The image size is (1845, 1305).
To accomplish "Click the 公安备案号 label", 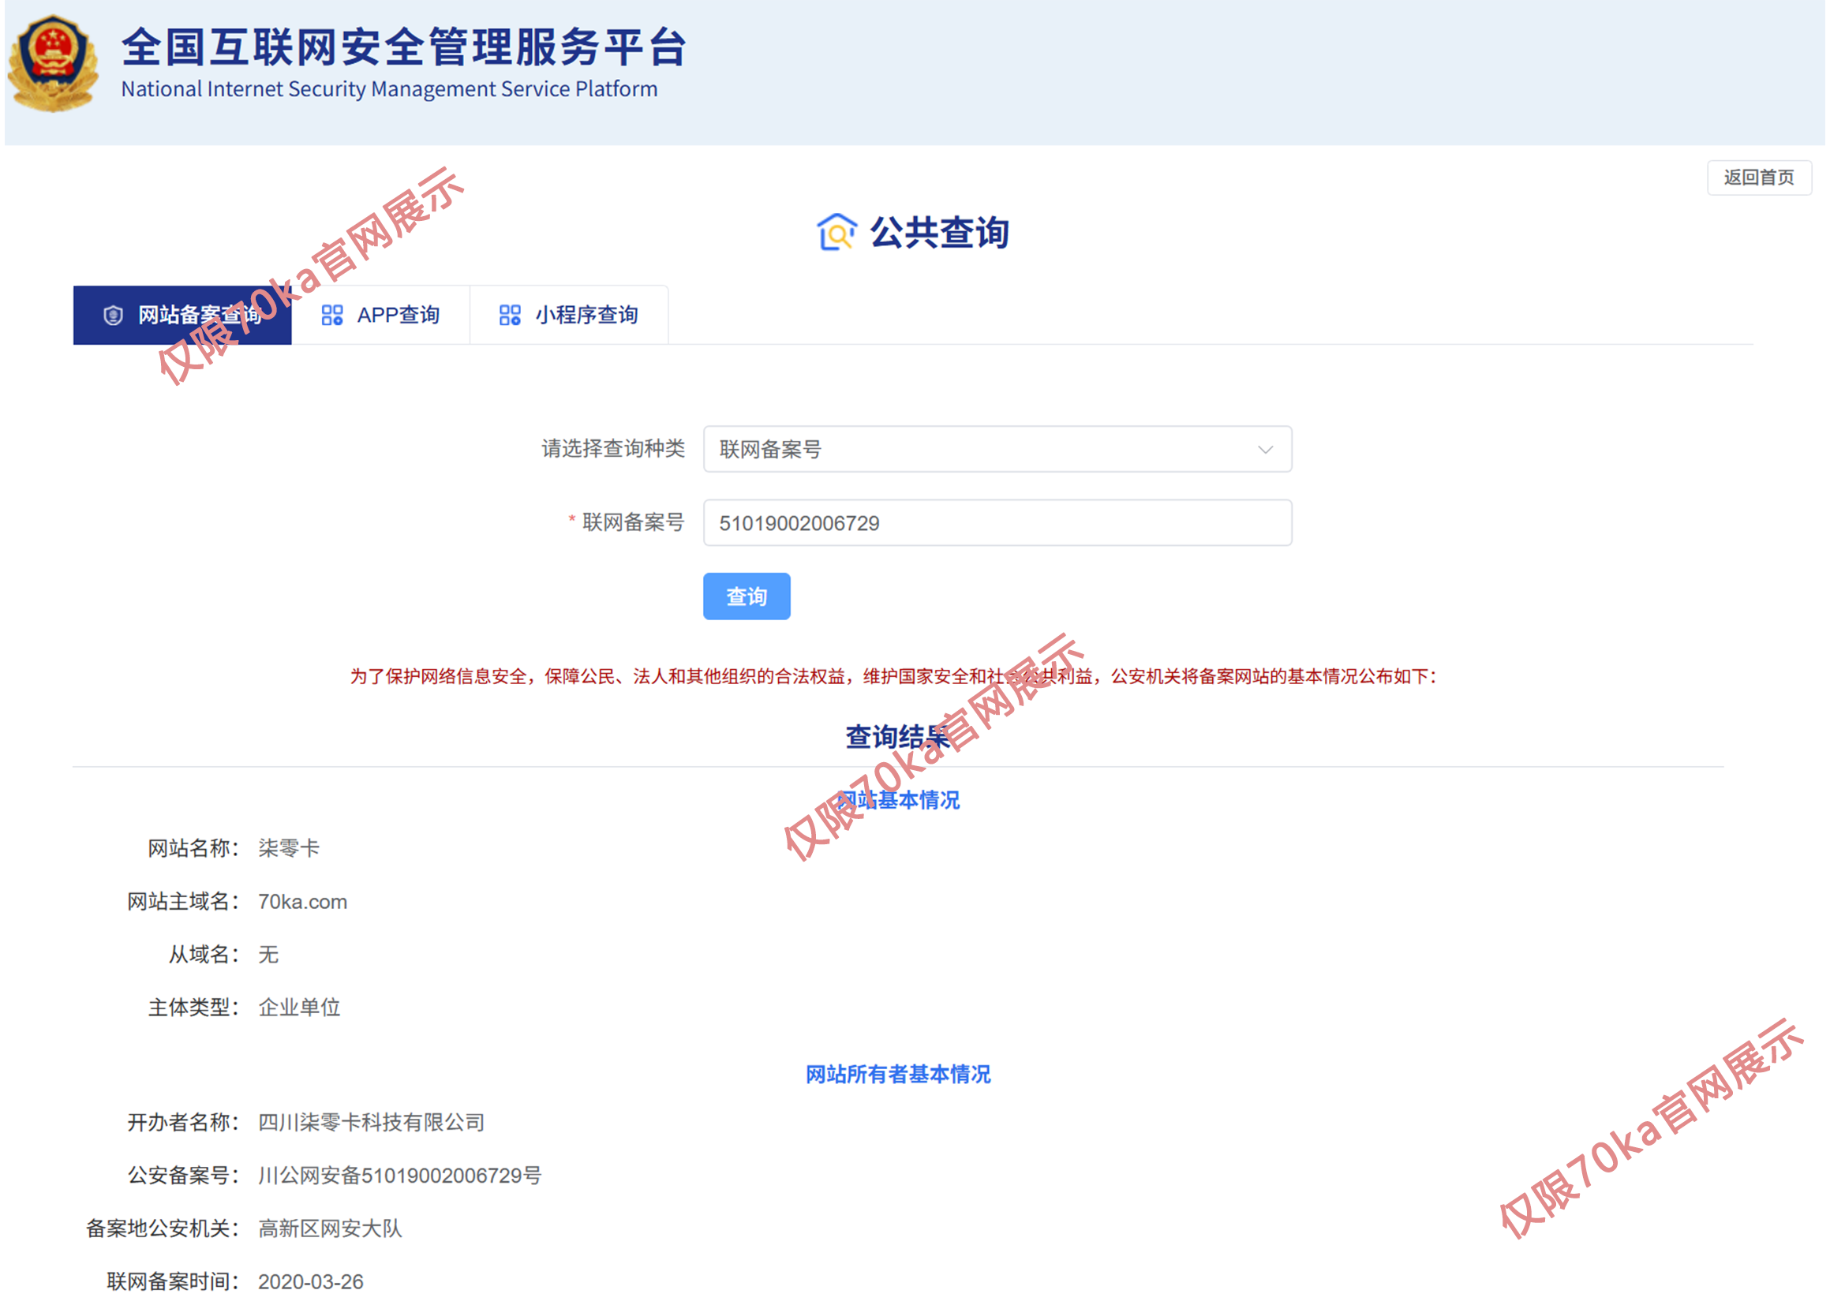I will coord(183,1176).
